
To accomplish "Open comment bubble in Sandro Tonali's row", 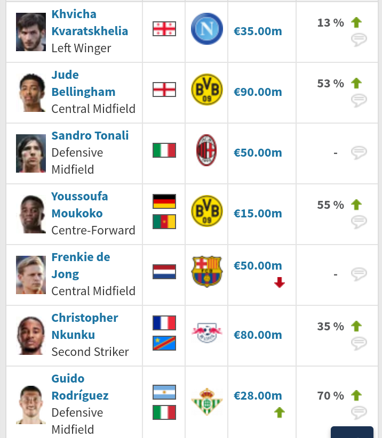I will (359, 152).
